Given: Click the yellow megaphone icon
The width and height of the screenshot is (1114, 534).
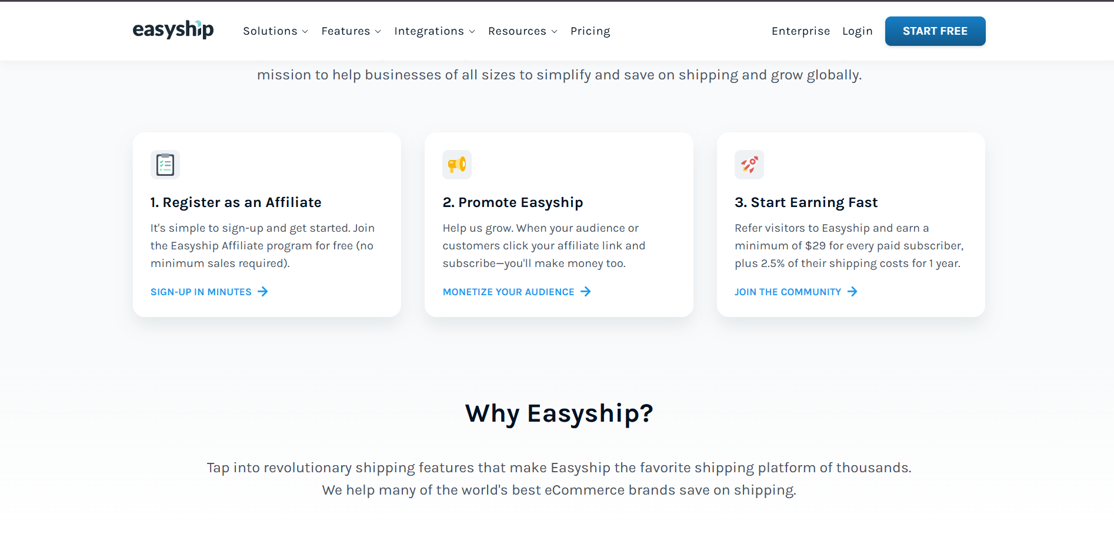Looking at the screenshot, I should point(457,165).
